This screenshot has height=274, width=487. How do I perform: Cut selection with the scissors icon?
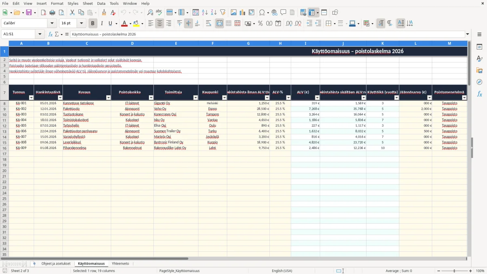click(x=72, y=13)
